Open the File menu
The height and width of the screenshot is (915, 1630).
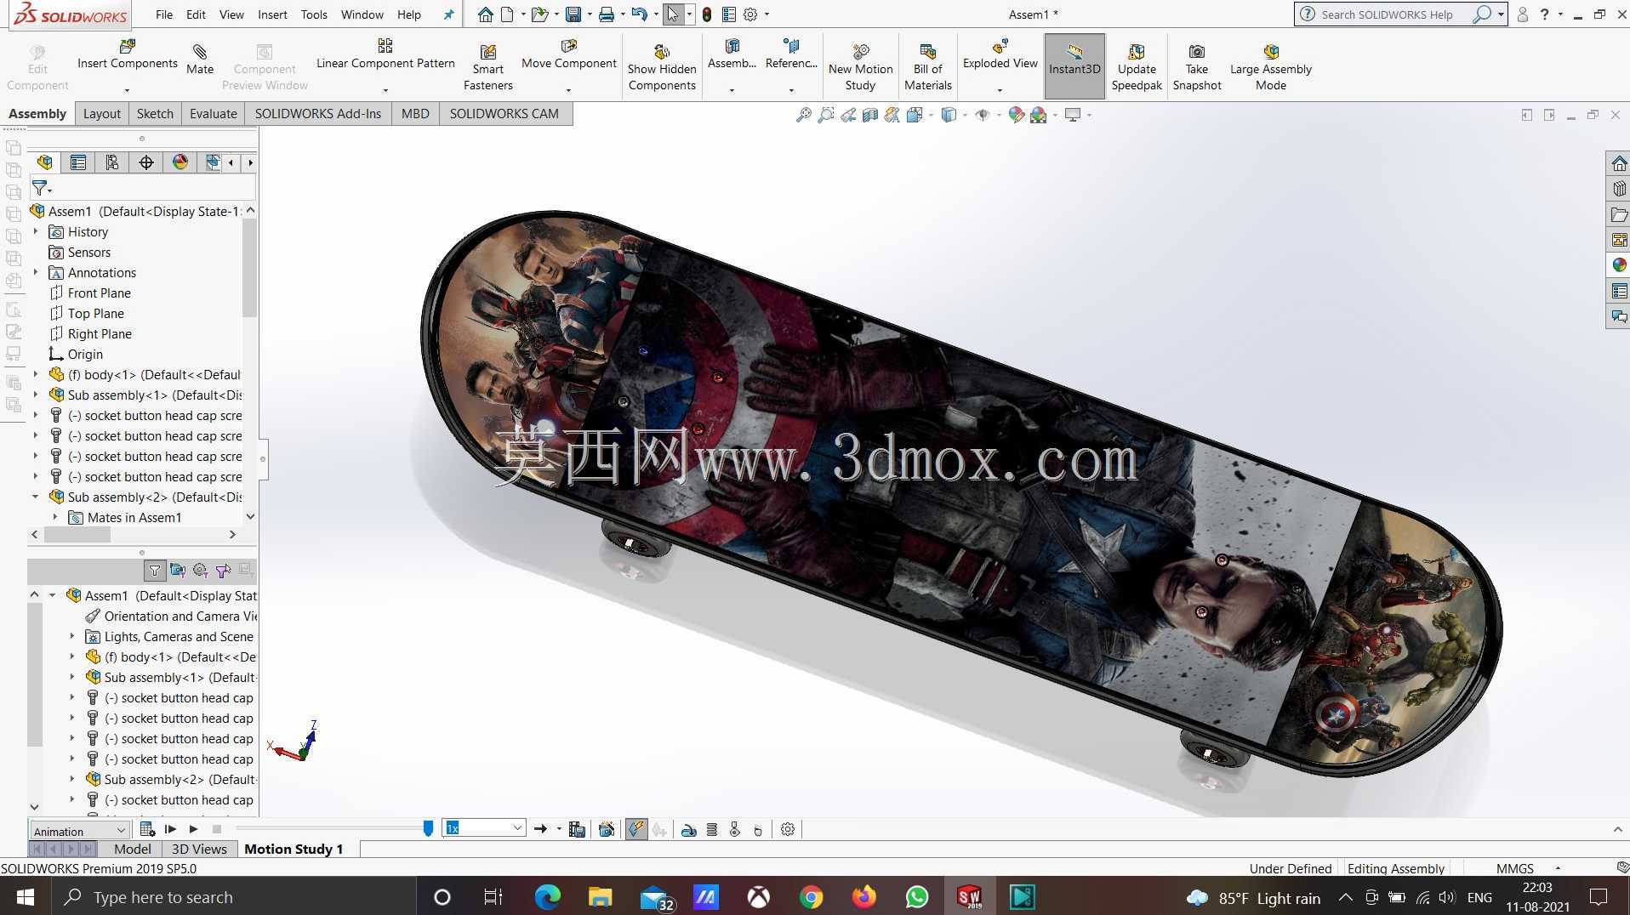pyautogui.click(x=164, y=14)
